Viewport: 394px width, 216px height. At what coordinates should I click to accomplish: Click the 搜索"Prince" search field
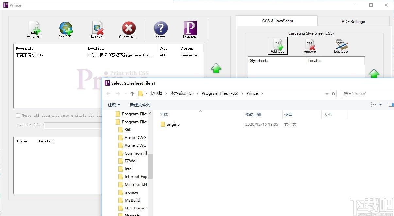click(366, 94)
